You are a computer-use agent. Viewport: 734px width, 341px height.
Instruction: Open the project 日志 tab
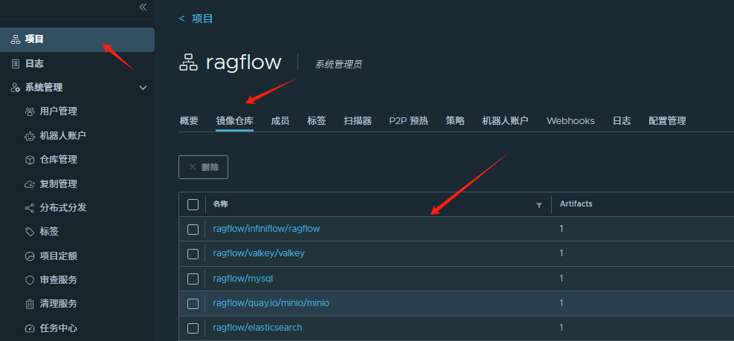pyautogui.click(x=622, y=120)
